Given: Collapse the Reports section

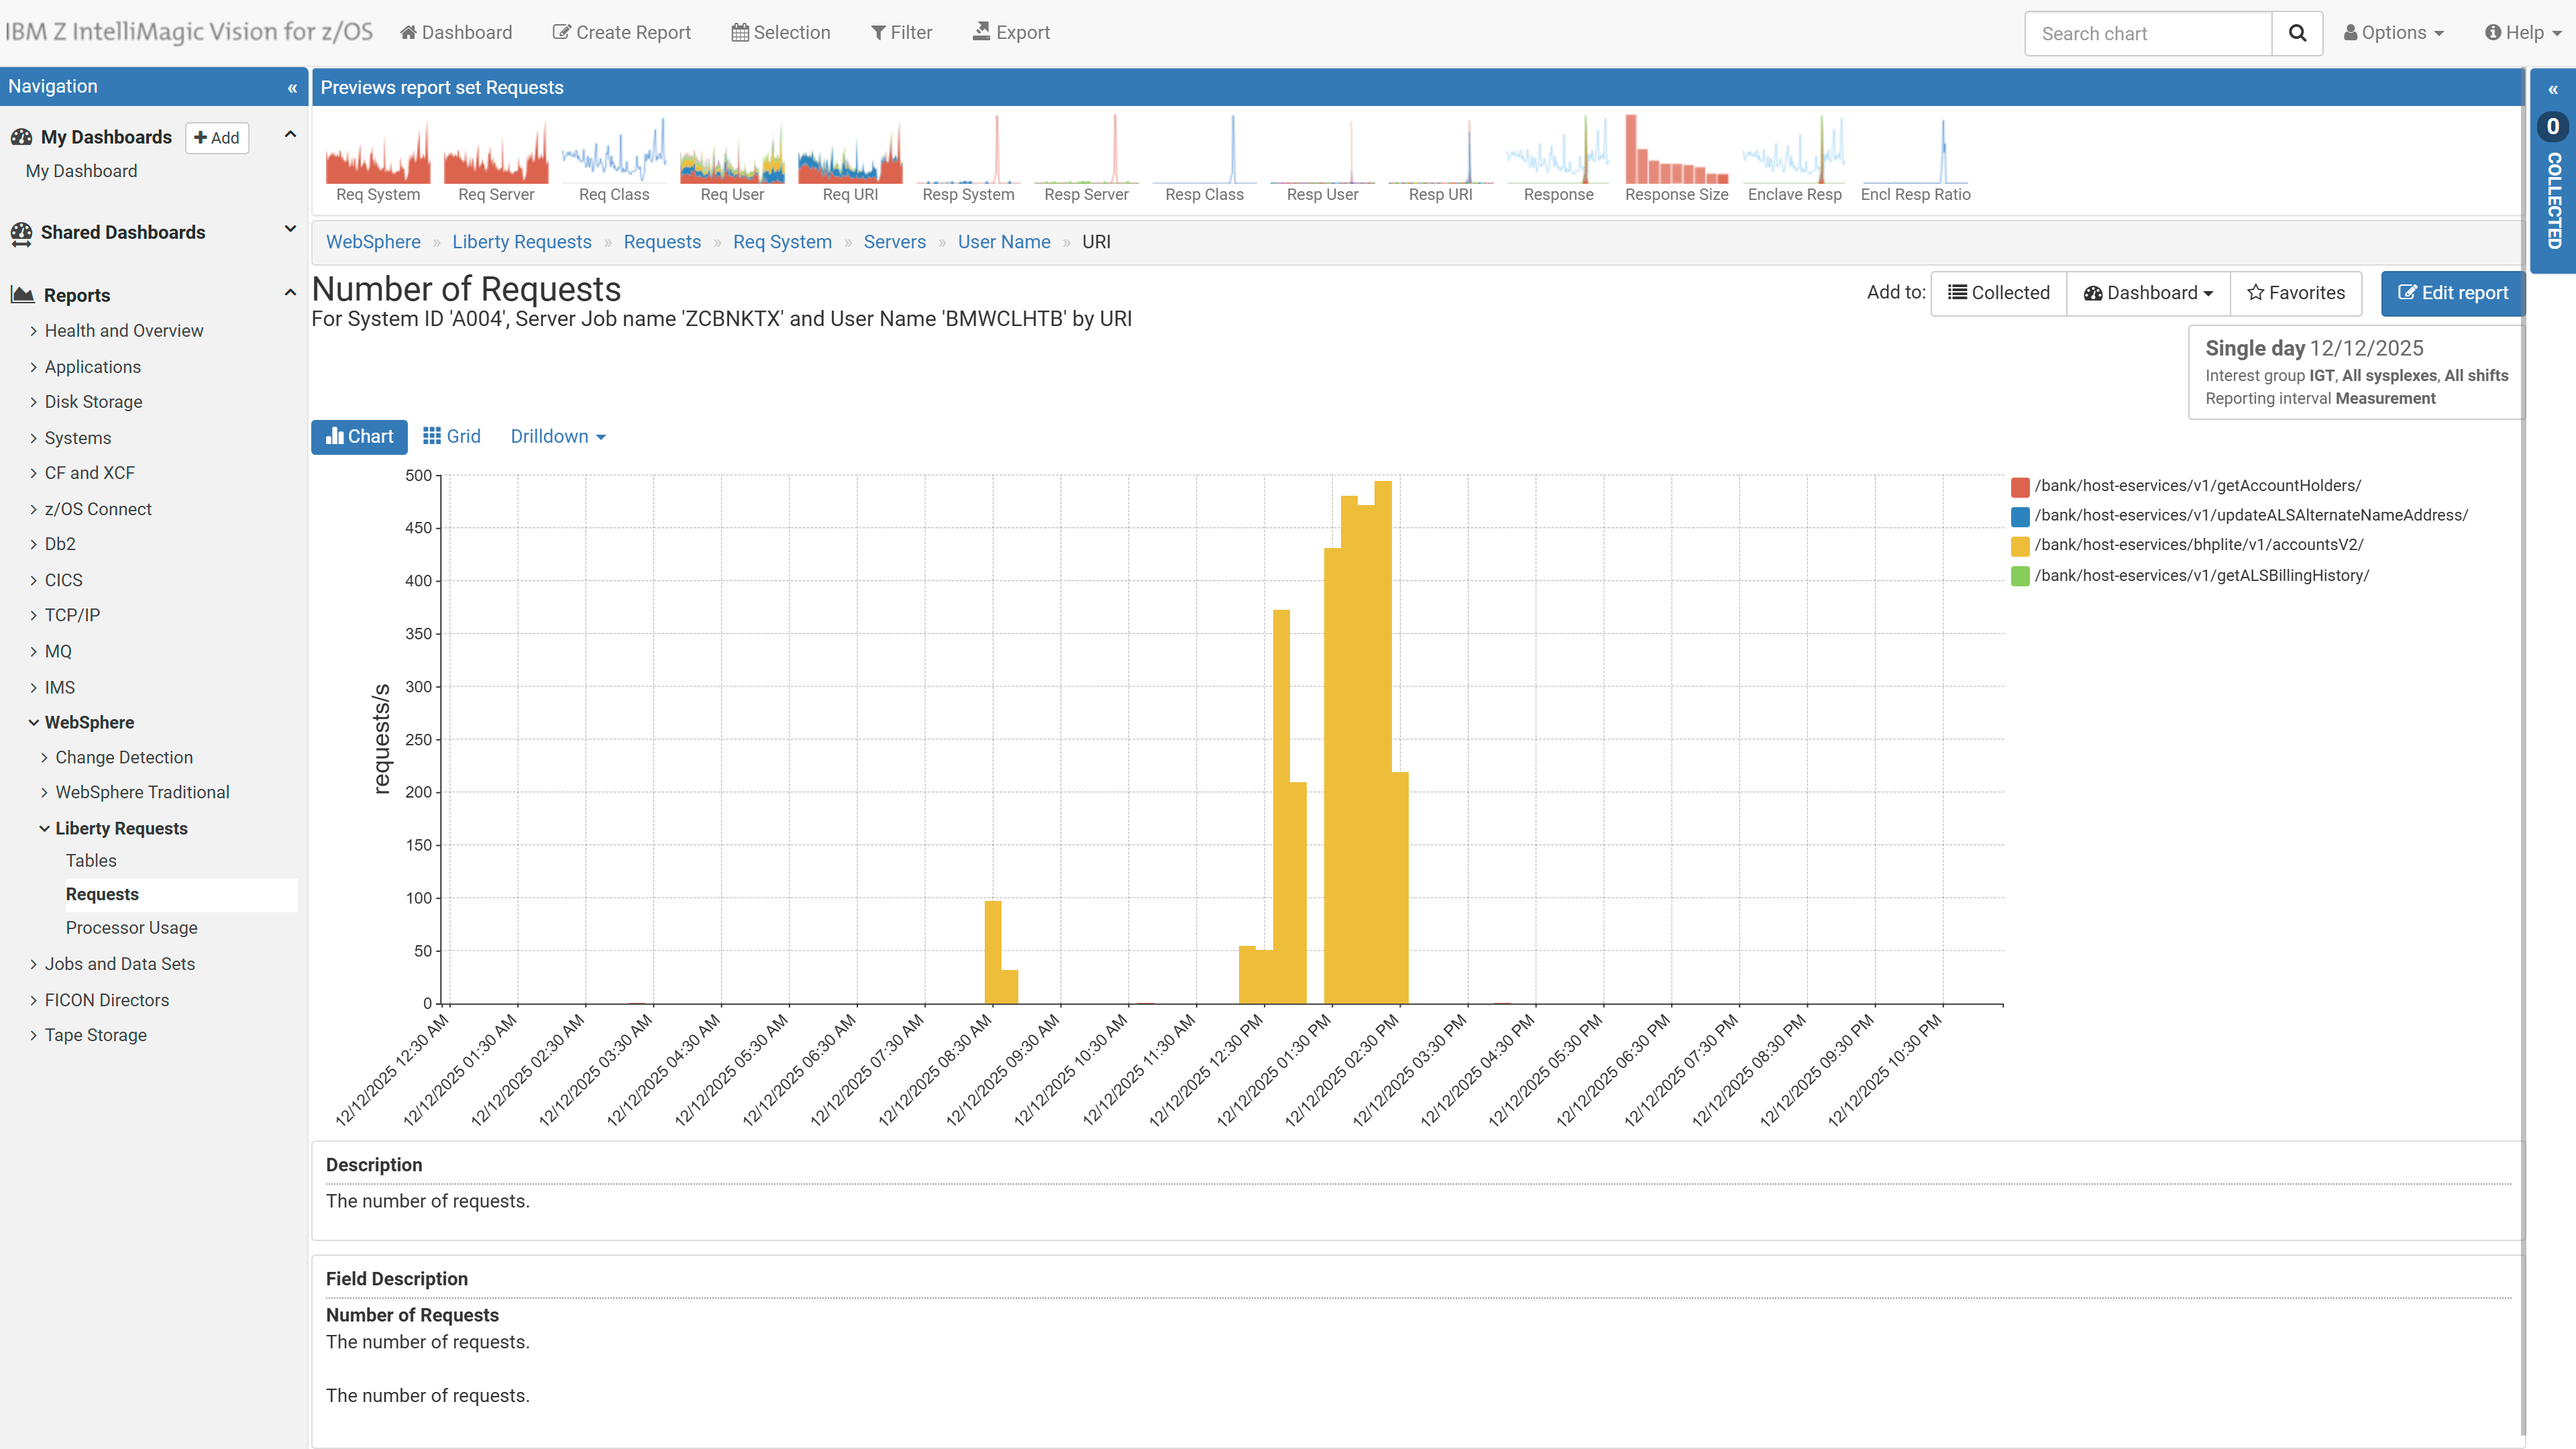Looking at the screenshot, I should (290, 293).
